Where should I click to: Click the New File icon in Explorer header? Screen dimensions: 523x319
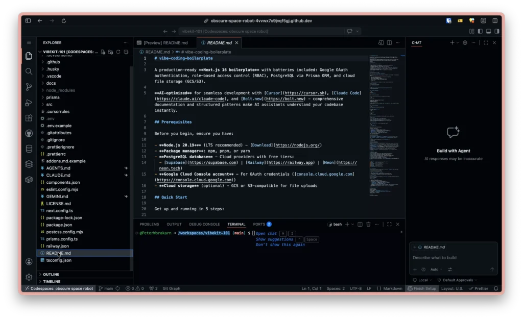click(x=103, y=52)
